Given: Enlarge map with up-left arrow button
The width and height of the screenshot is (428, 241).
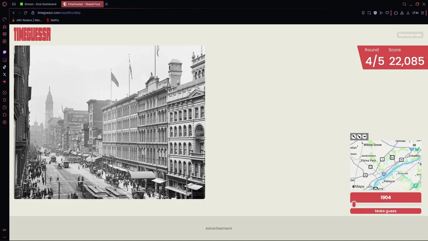Looking at the screenshot, I should pos(354,136).
